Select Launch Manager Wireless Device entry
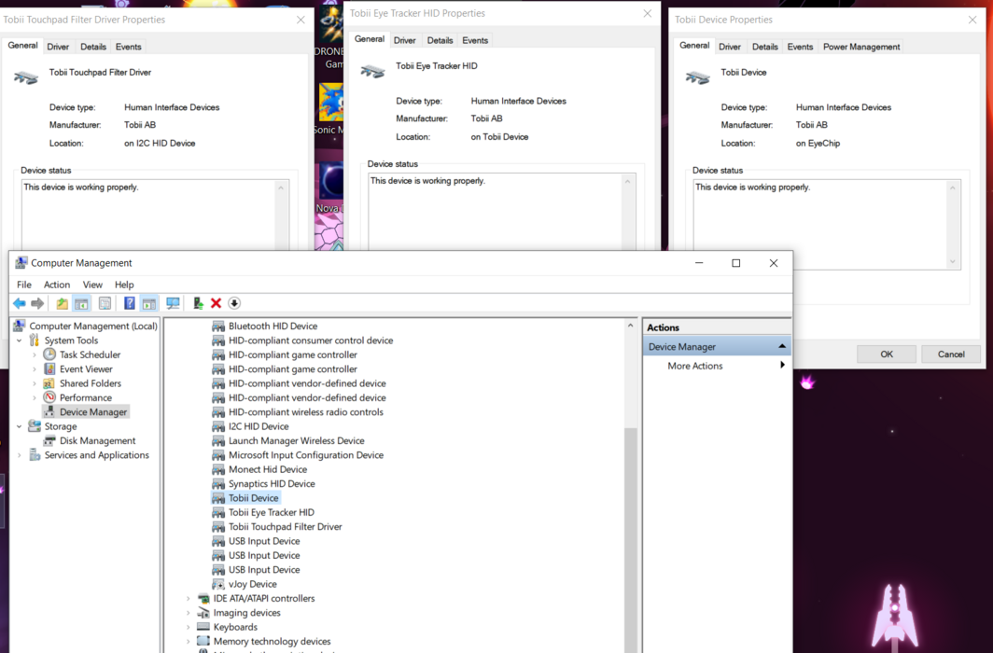993x653 pixels. point(297,440)
